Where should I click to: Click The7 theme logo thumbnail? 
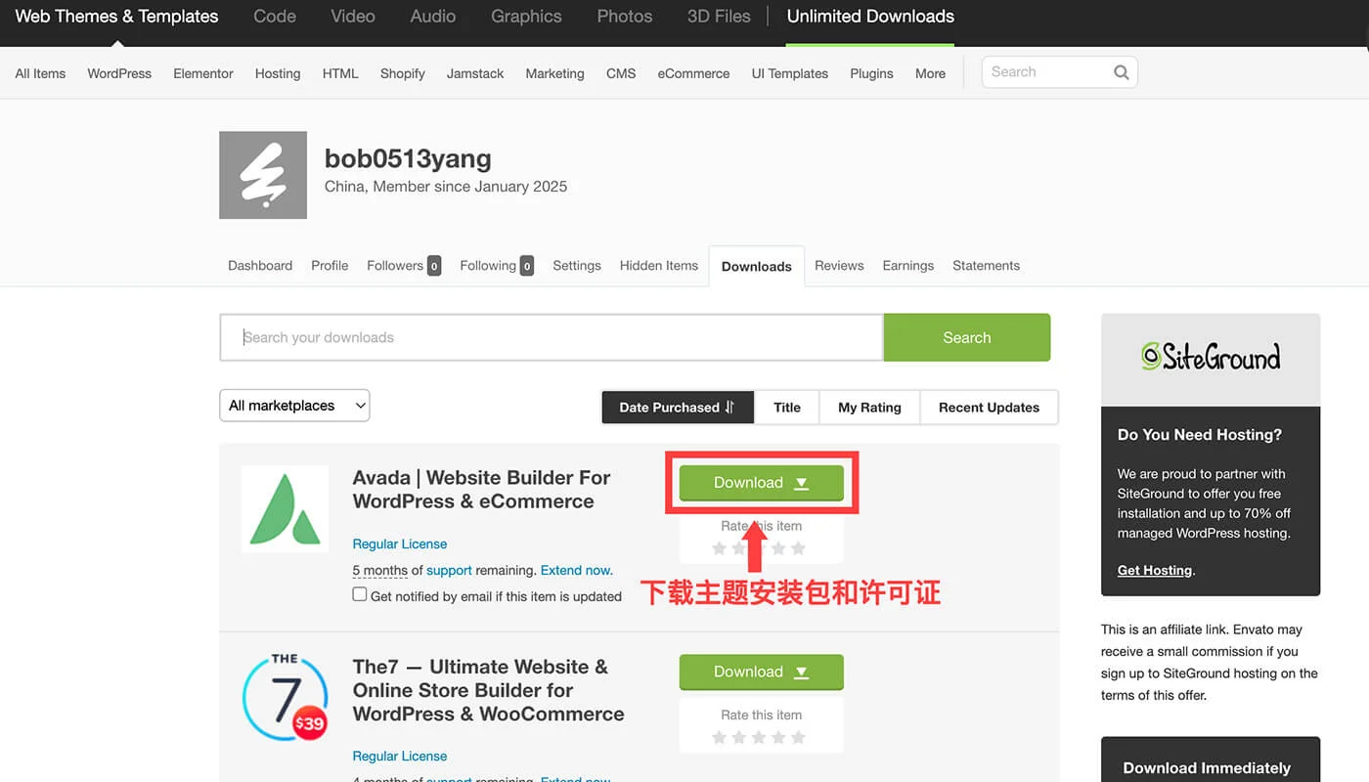[285, 697]
